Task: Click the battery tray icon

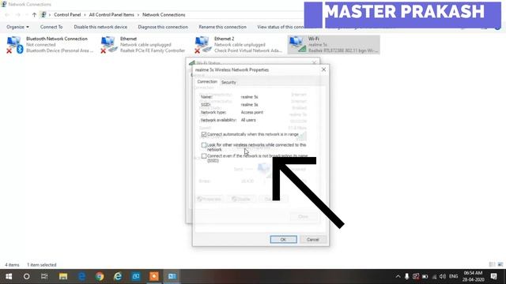Action: pyautogui.click(x=425, y=276)
